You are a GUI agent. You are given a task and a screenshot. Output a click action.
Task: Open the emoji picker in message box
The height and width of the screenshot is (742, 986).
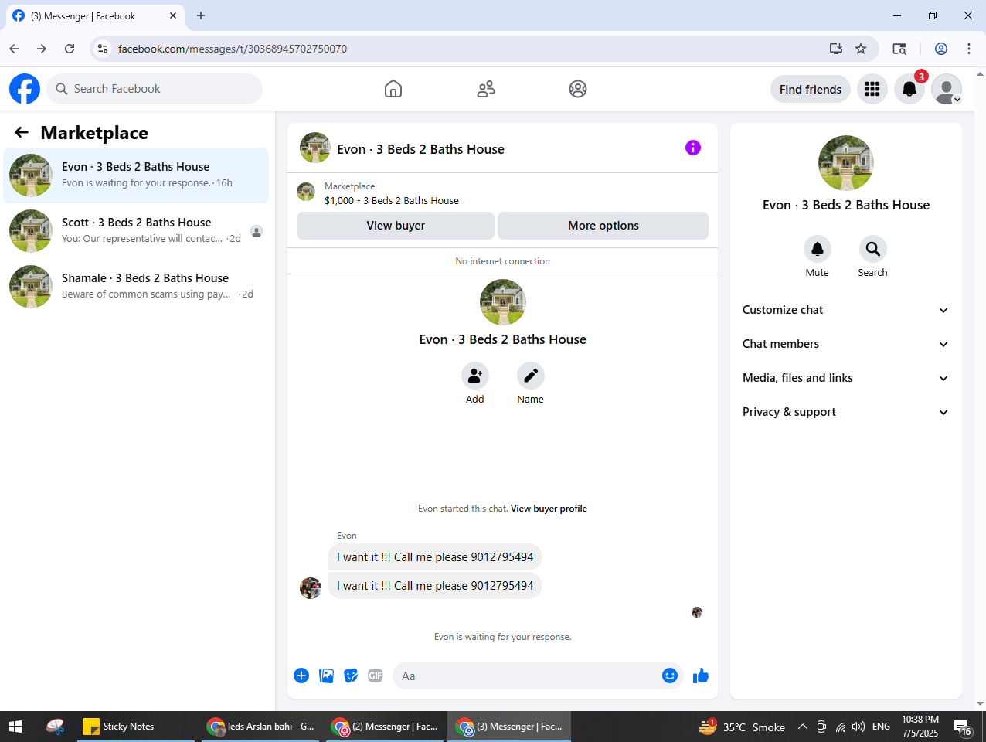tap(670, 676)
